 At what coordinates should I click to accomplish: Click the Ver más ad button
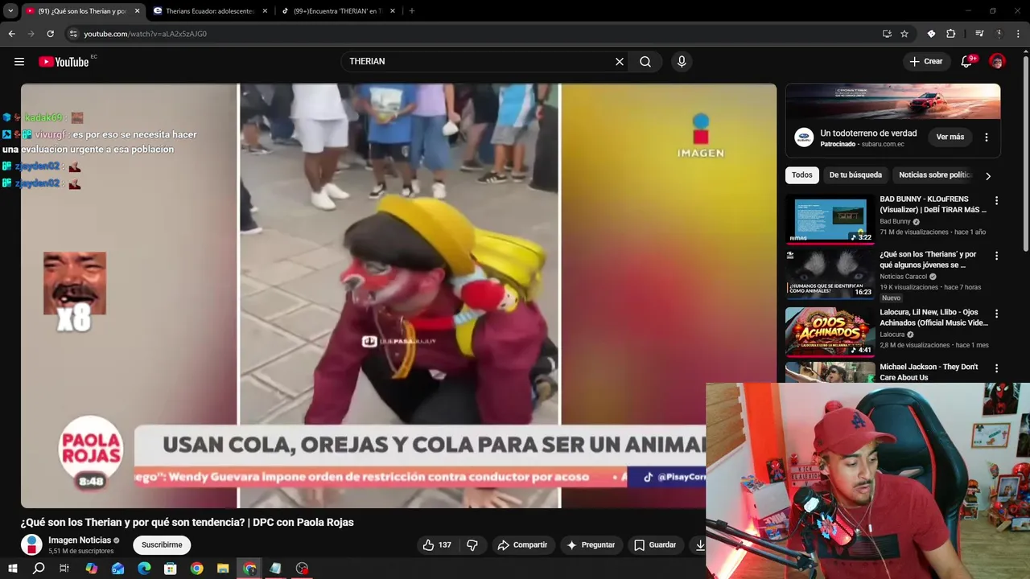950,138
